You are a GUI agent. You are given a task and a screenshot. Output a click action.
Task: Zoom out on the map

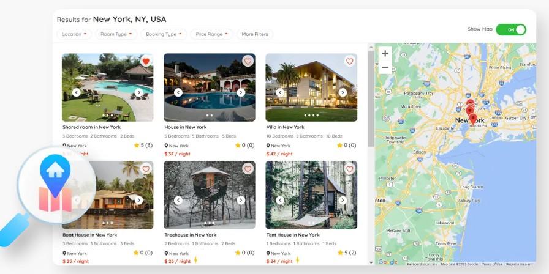pyautogui.click(x=385, y=67)
